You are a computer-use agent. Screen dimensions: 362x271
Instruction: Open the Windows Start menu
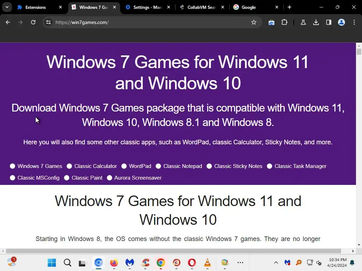(x=52, y=263)
